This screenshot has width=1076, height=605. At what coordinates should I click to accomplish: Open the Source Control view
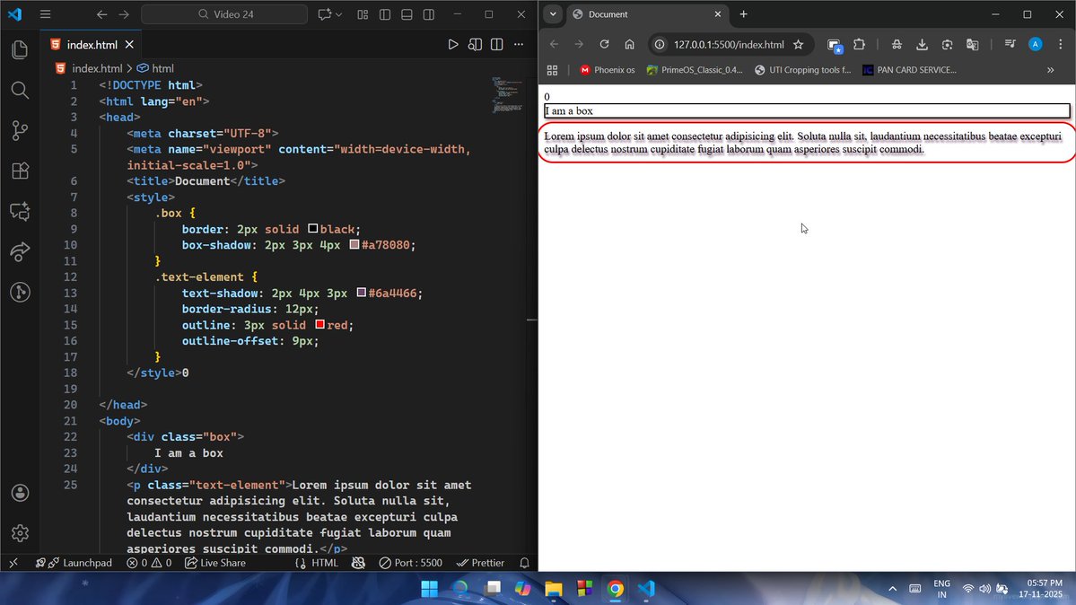20,130
